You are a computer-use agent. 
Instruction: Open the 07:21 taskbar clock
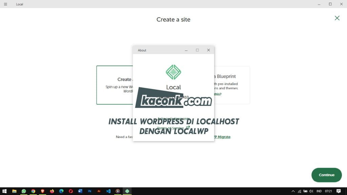click(x=328, y=191)
